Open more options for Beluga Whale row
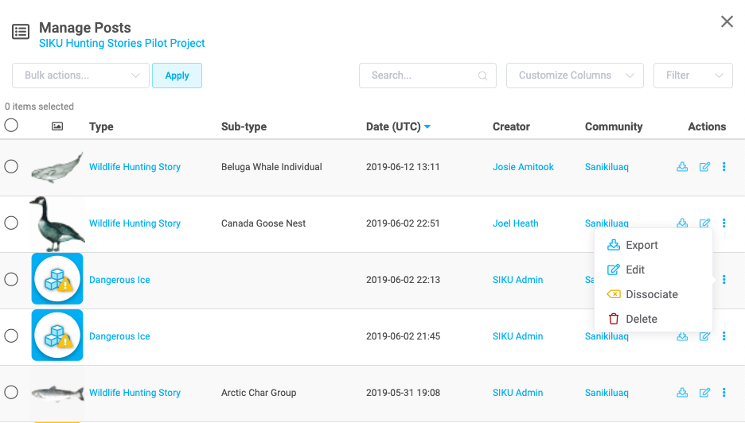The width and height of the screenshot is (745, 423). pyautogui.click(x=724, y=167)
